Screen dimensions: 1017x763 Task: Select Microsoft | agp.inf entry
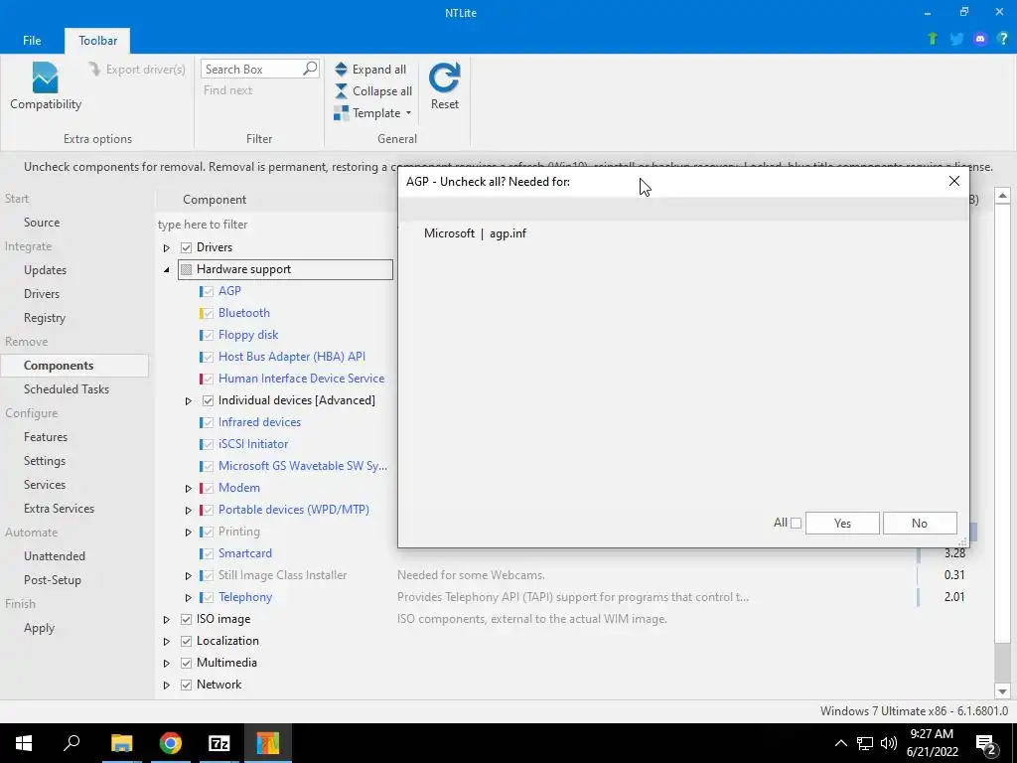click(x=475, y=233)
